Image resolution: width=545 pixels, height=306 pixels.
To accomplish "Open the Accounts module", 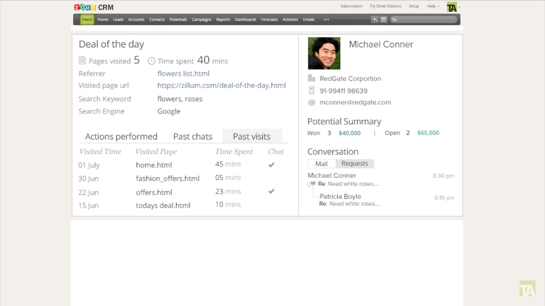I will click(x=136, y=20).
